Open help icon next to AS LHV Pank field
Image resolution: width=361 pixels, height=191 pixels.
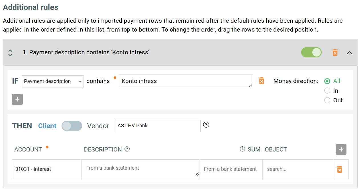point(206,125)
